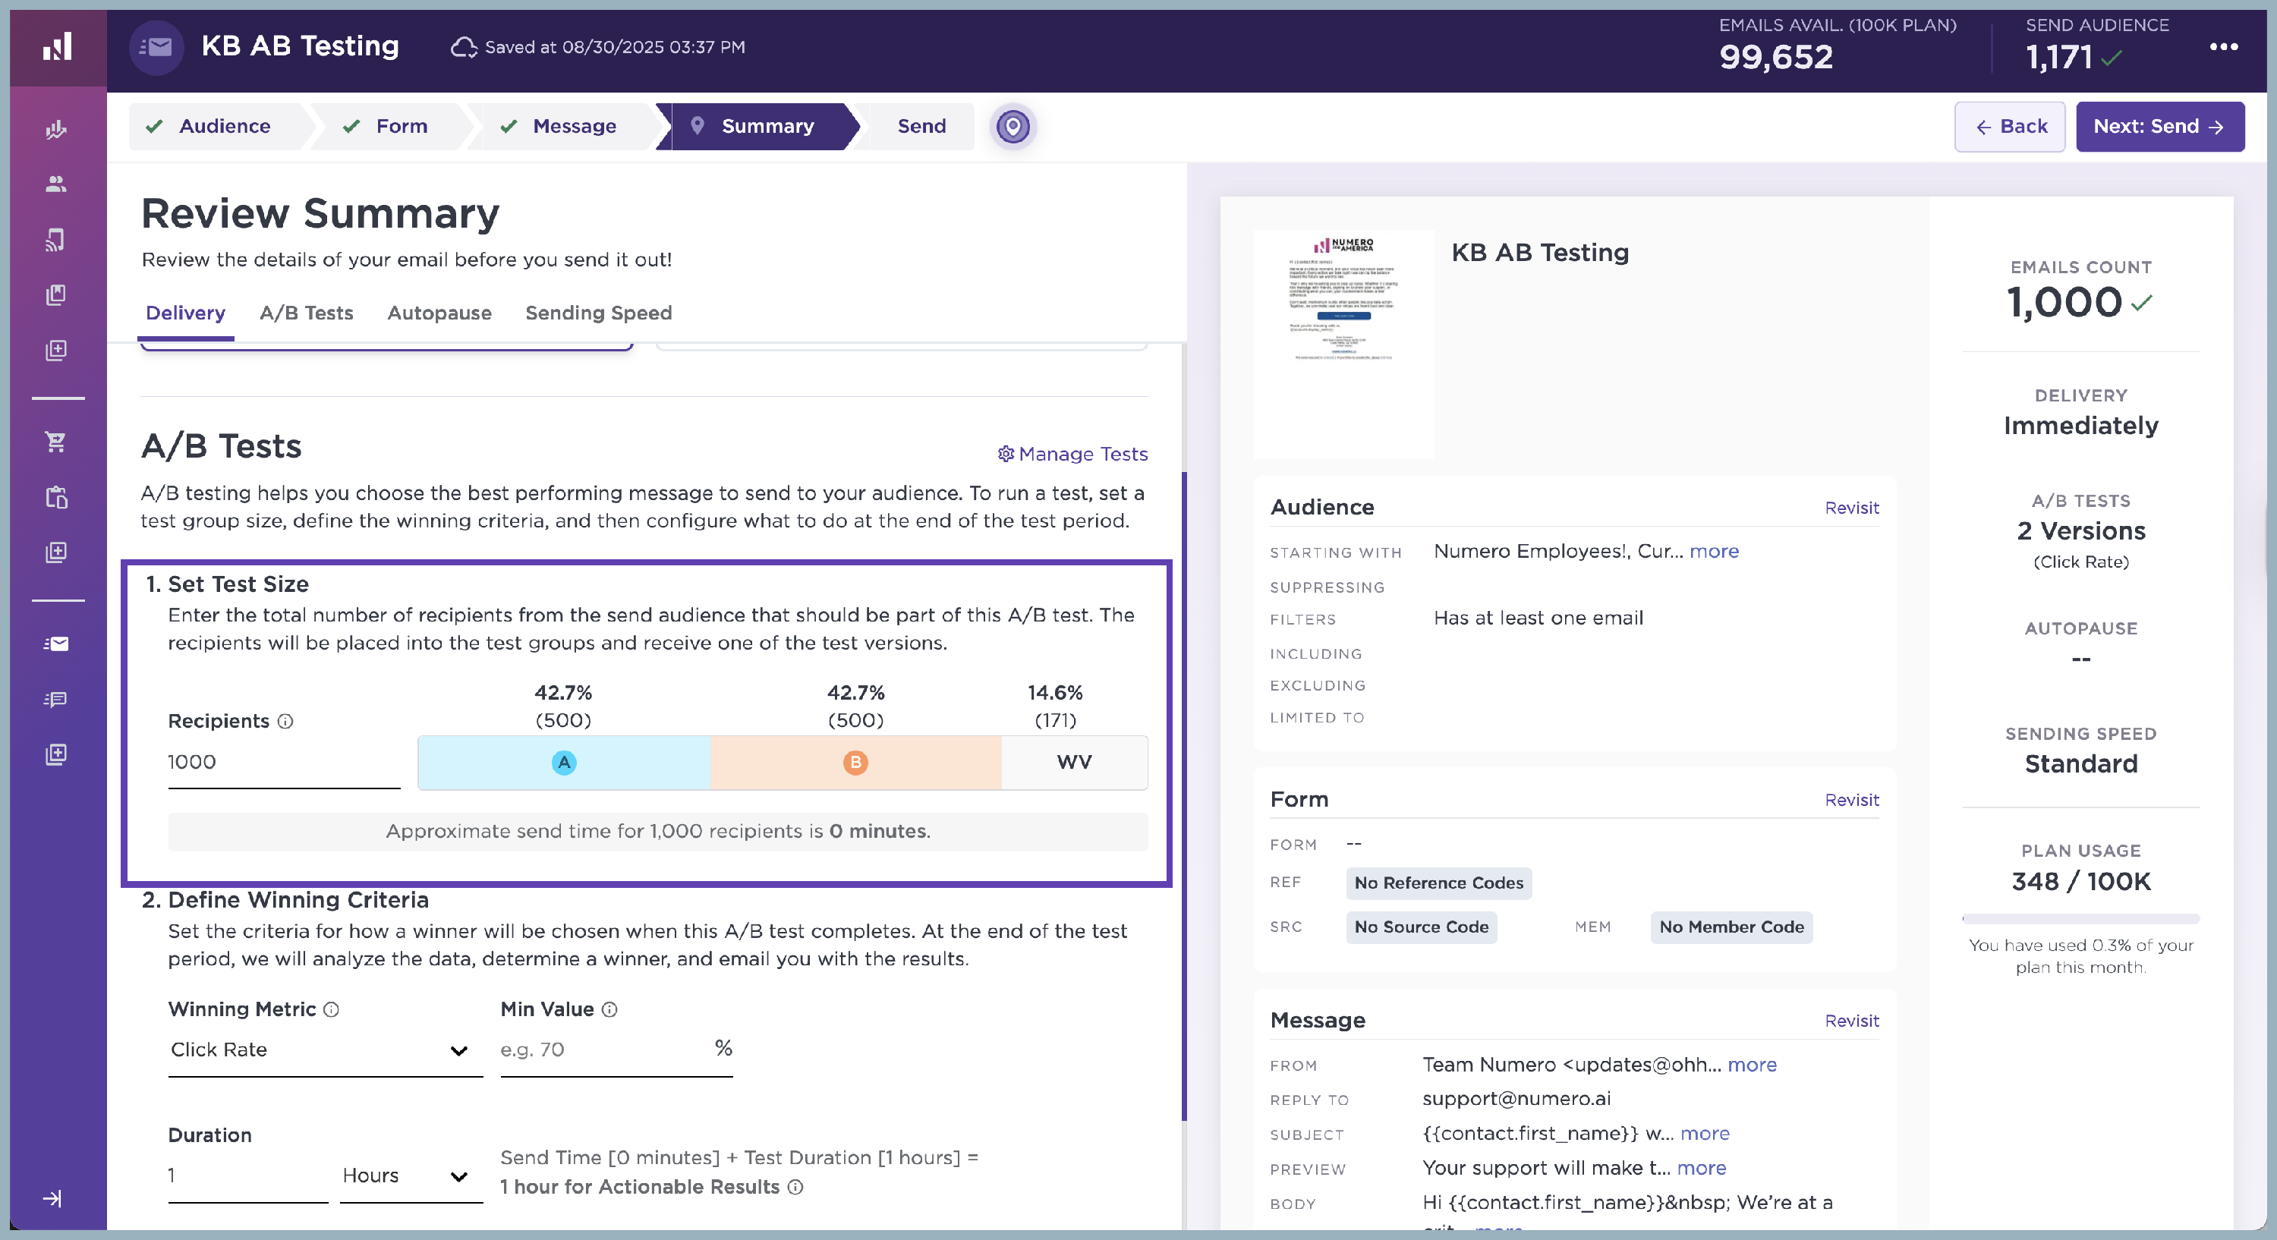Viewport: 2277px width, 1240px height.
Task: Switch to the Sending Speed tab
Action: tap(597, 313)
